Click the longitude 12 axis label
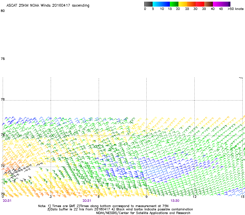Image resolution: width=245 pixels, height=215 pixels. tap(194, 196)
